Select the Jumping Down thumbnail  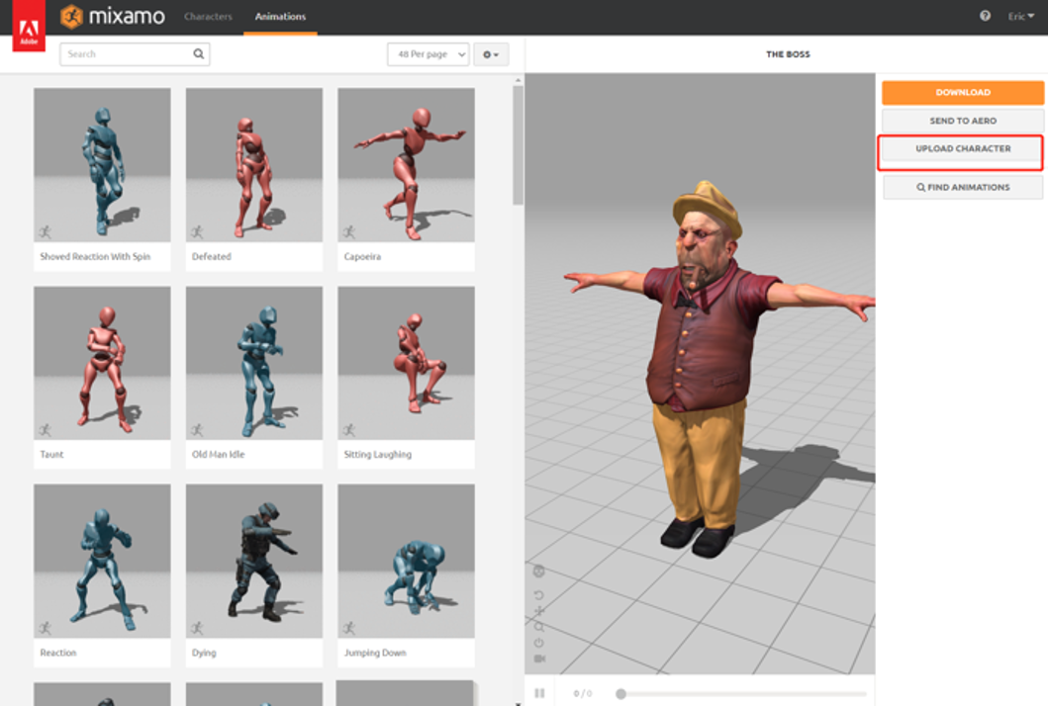(x=406, y=561)
